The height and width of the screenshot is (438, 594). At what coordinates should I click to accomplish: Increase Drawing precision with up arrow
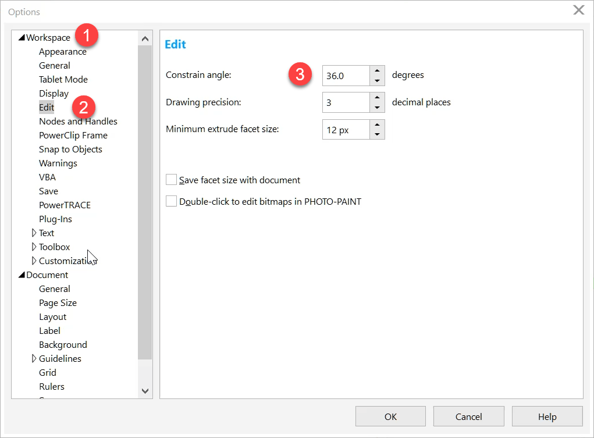point(377,97)
